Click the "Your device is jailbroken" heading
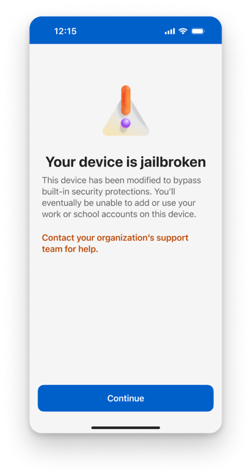This screenshot has width=251, height=476. [125, 162]
